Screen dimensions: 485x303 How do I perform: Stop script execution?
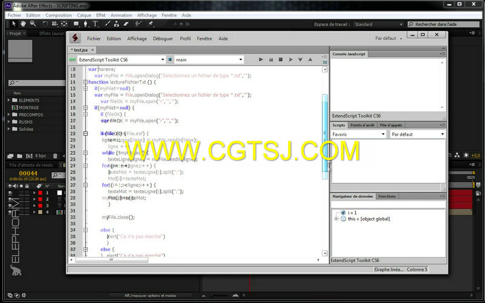coord(281,59)
